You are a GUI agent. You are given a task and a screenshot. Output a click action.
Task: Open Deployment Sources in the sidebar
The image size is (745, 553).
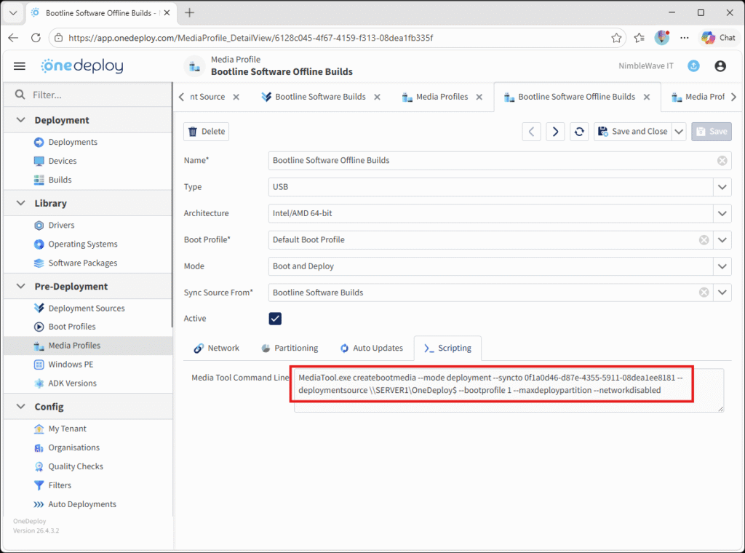click(87, 309)
